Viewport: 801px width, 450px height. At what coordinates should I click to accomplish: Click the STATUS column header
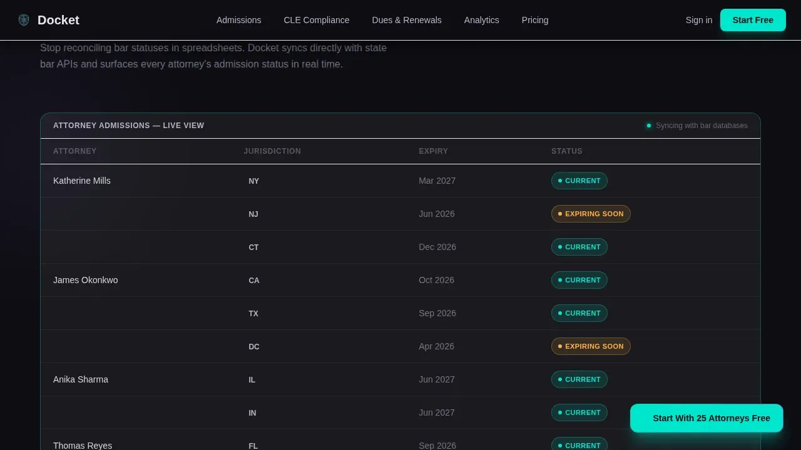click(566, 151)
